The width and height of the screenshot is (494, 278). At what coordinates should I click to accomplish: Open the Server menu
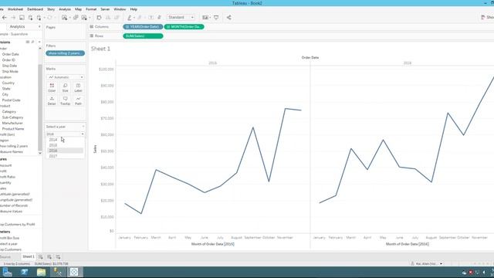pos(105,9)
